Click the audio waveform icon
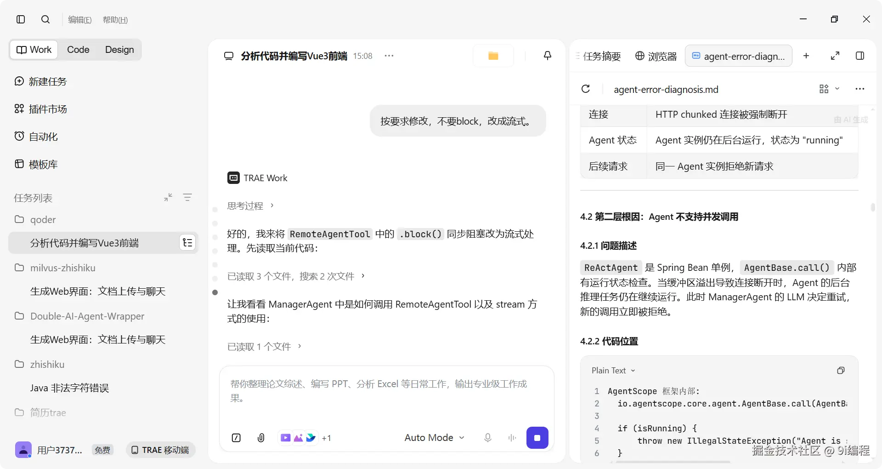 tap(512, 438)
